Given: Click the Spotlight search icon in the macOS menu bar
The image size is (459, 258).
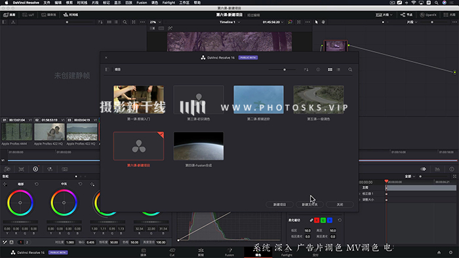Looking at the screenshot, I should [437, 3].
